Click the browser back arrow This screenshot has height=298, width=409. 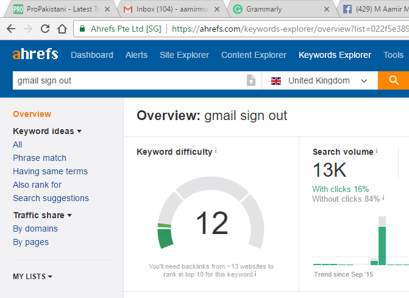pyautogui.click(x=11, y=29)
